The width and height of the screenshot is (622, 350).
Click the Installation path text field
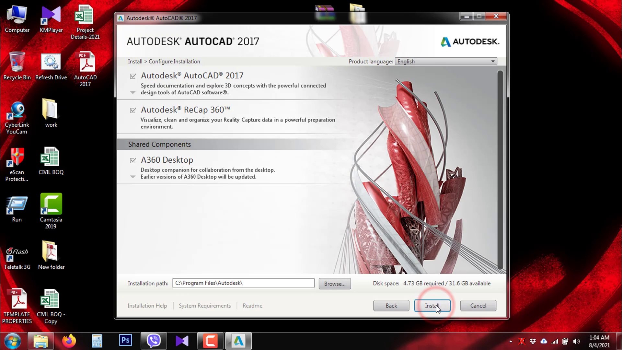[243, 283]
